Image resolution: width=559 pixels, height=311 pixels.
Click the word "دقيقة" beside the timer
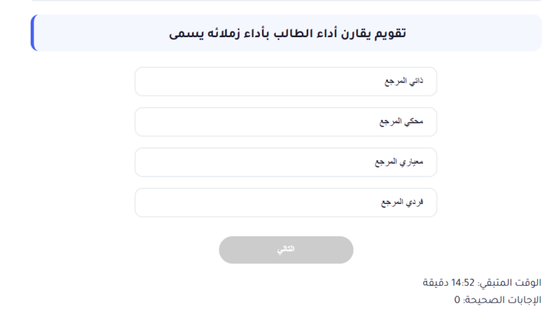coord(436,282)
